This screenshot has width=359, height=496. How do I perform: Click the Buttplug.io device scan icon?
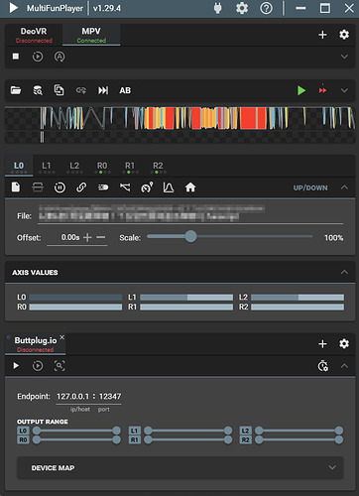(60, 366)
